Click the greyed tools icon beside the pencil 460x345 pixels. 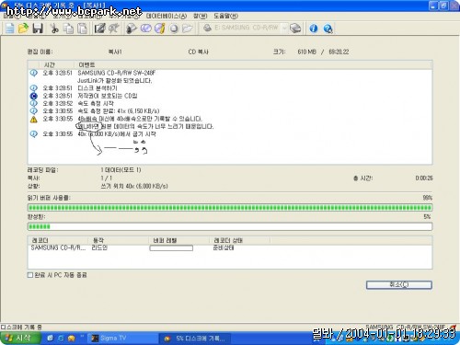click(114, 29)
